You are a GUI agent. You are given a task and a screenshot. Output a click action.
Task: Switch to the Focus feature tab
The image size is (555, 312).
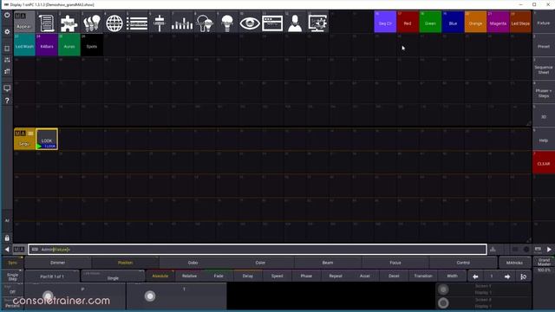coord(395,263)
